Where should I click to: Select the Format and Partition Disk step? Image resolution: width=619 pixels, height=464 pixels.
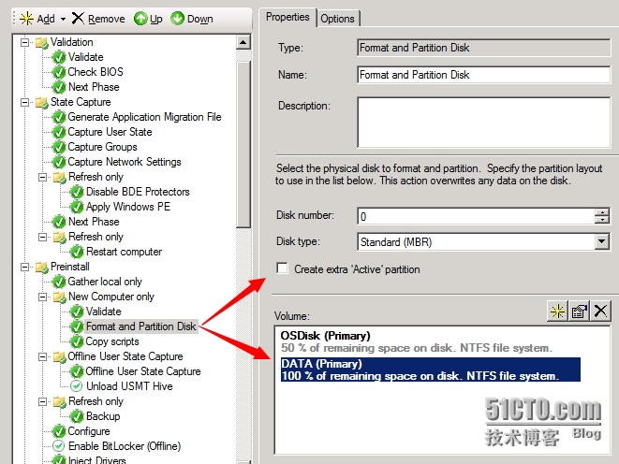[x=140, y=326]
